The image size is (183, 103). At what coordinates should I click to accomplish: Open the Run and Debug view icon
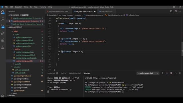3,33
